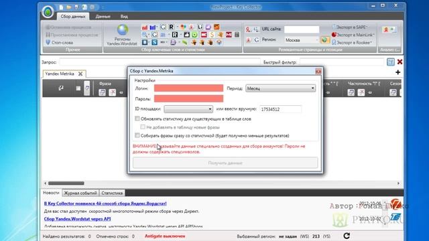The height and width of the screenshot is (241, 429).
Task: Click the Быстрый фильтр input field
Action: pos(342,62)
